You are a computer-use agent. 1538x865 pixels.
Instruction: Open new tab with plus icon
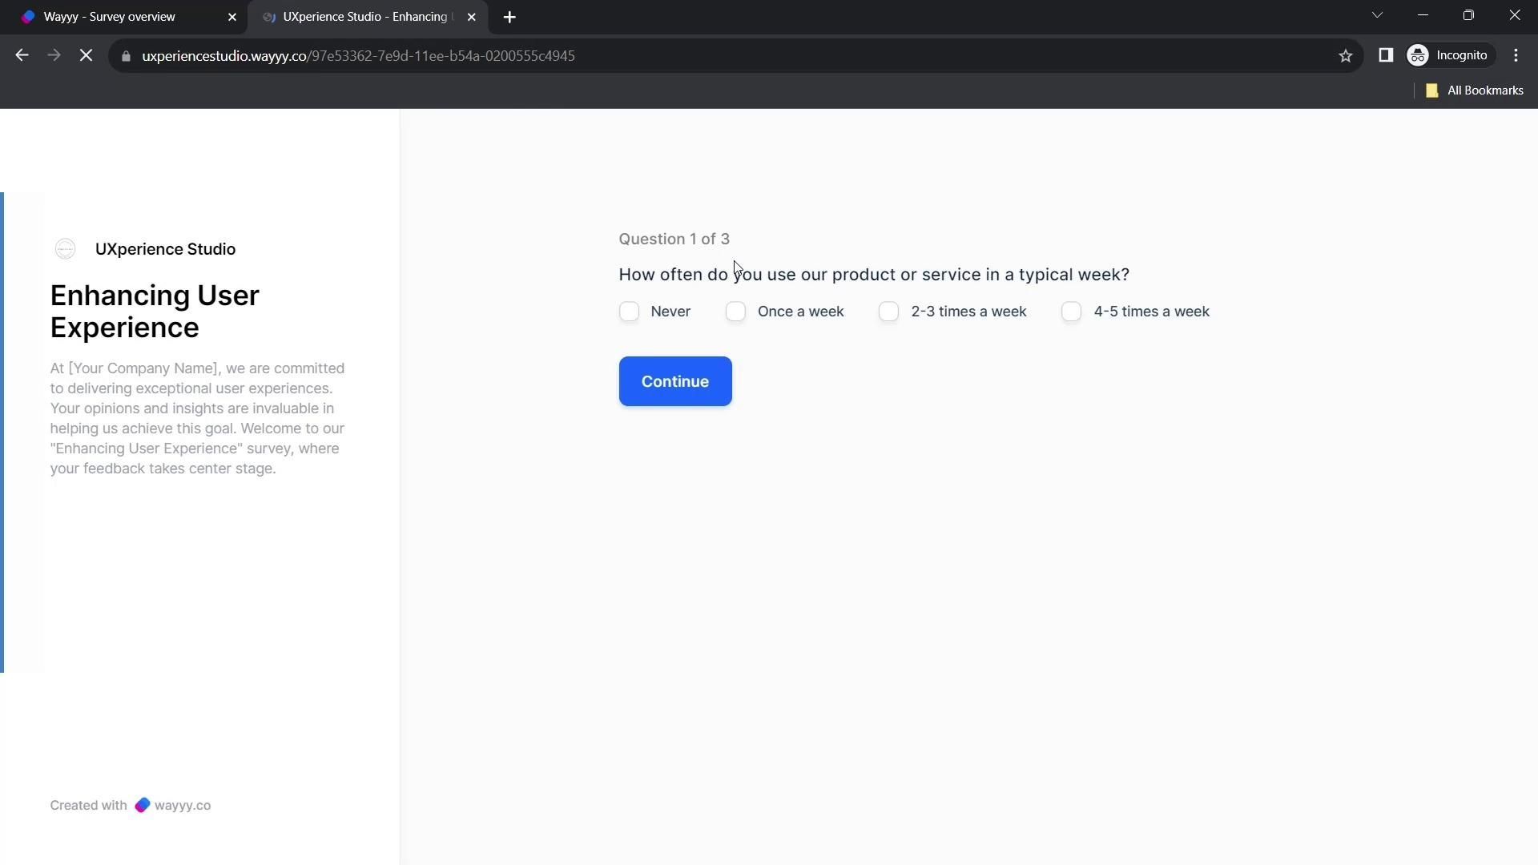(x=509, y=17)
